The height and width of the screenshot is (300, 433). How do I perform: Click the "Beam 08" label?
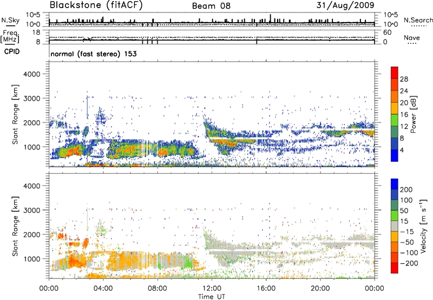211,6
